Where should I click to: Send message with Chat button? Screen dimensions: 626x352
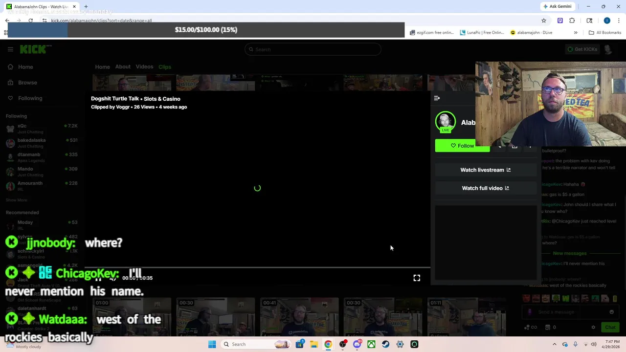[x=610, y=327]
